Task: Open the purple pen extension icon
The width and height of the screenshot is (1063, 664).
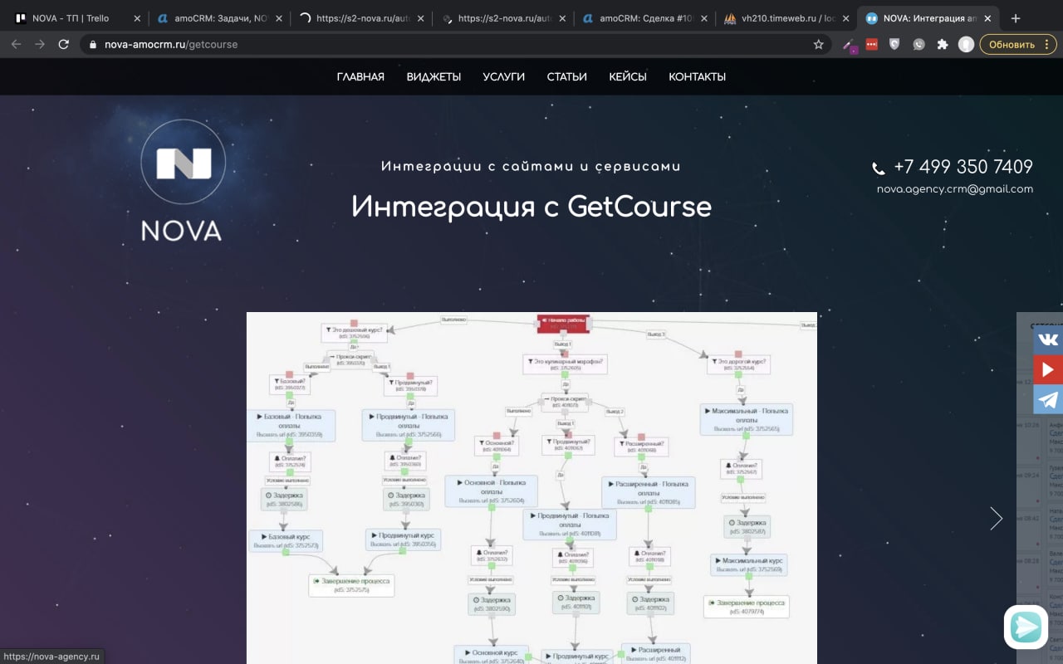Action: tap(848, 45)
